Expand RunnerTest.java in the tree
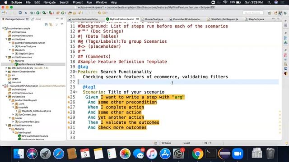Image resolution: width=289 pixels, height=162 pixels. pos(13,46)
